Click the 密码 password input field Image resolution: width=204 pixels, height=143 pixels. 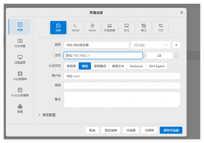(x=122, y=86)
